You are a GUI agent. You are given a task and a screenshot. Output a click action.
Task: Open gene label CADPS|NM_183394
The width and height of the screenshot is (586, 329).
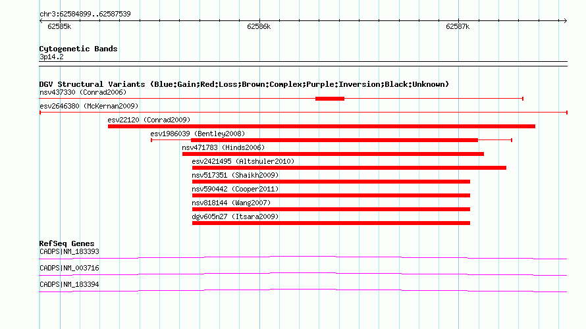(x=69, y=284)
